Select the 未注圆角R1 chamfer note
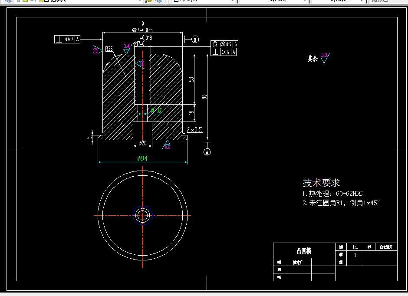This screenshot has width=408, height=296. 341,203
